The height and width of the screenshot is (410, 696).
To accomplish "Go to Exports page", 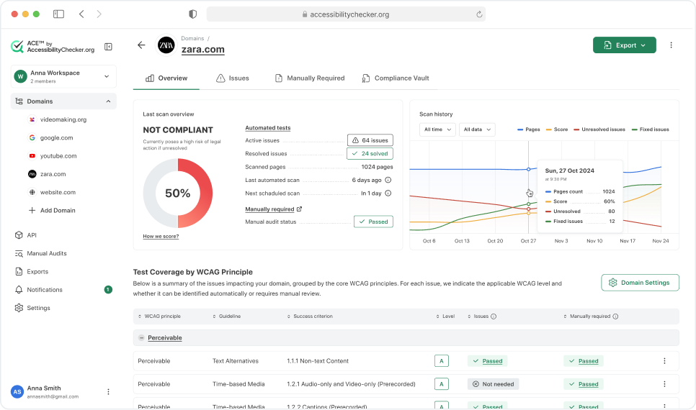I will (x=32, y=272).
